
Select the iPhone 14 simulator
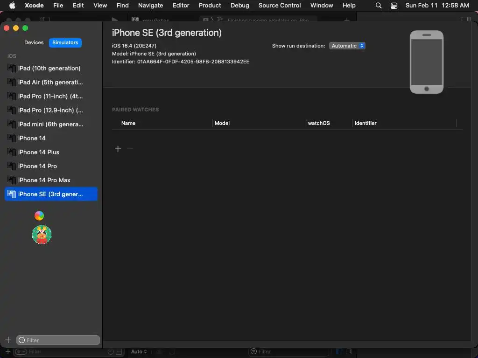51,138
